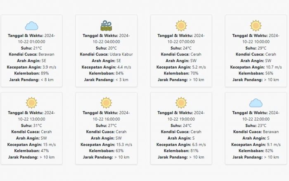This screenshot has width=289, height=181.
Task: Click 'Arah Angin: SE' on 01:00:00 card
Action: click(31, 61)
